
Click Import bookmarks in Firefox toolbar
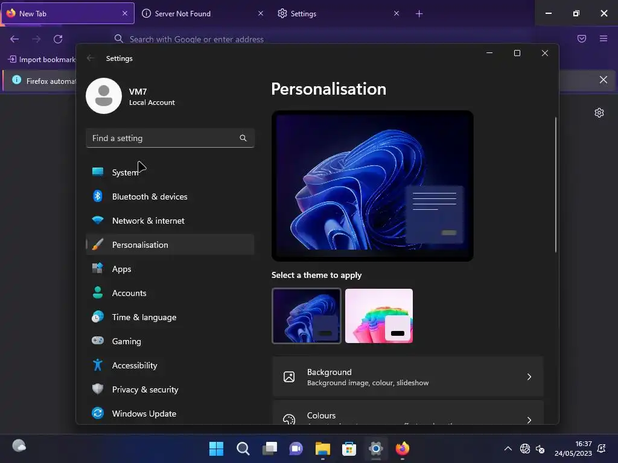pyautogui.click(x=42, y=60)
